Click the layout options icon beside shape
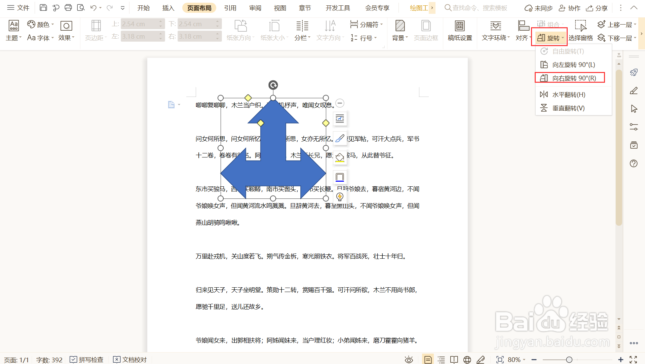The height and width of the screenshot is (364, 645). (x=340, y=118)
